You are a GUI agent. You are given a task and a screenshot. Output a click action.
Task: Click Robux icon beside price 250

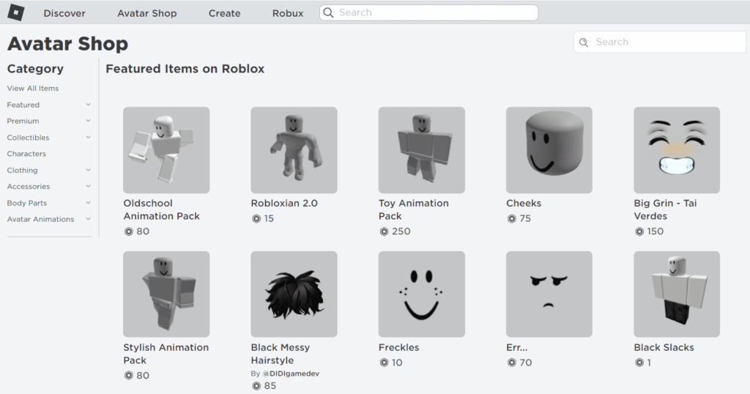click(x=384, y=231)
